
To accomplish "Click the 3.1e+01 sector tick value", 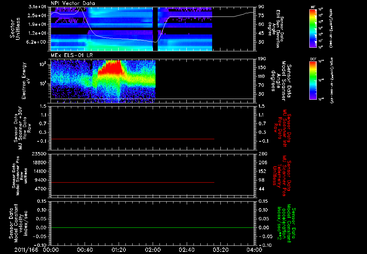I will (x=37, y=6).
